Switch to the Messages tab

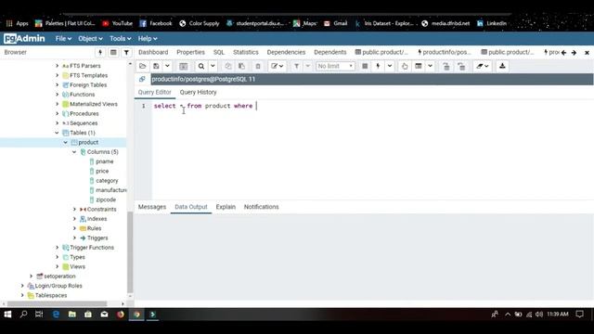152,207
